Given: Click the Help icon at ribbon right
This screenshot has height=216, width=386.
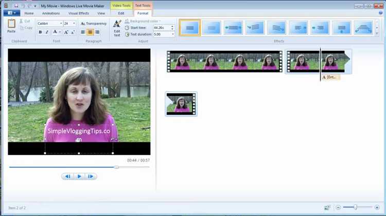Looking at the screenshot, I should [381, 13].
